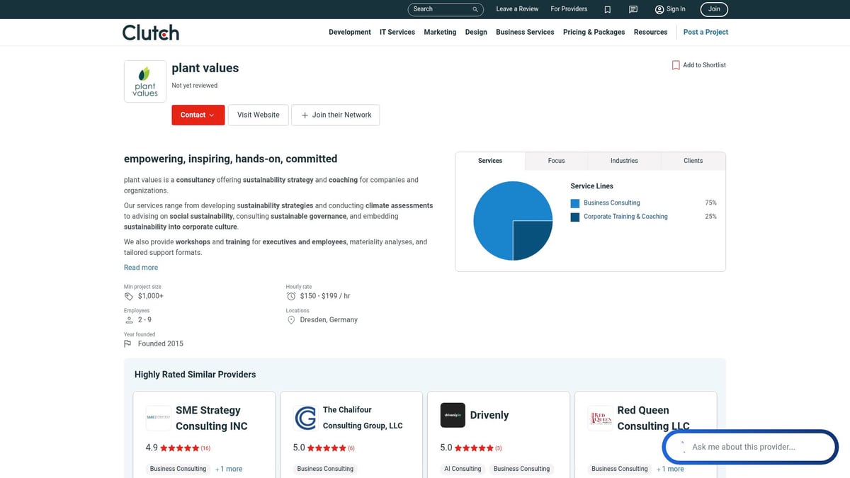
Task: Expand the Contact dropdown button
Action: pos(198,115)
